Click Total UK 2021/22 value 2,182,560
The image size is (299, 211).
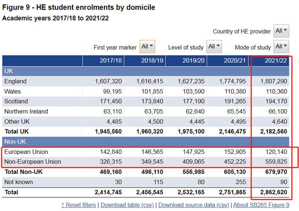(x=274, y=131)
